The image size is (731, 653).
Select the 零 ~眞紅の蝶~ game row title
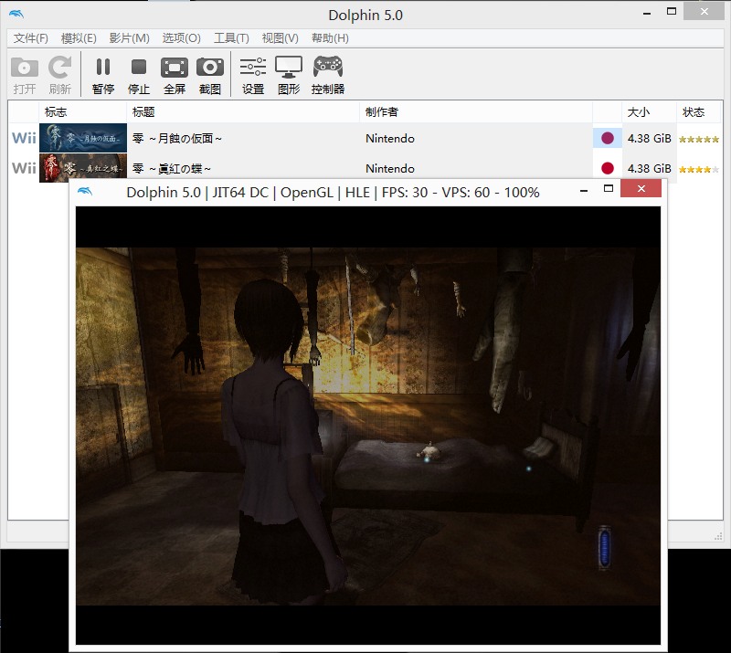click(172, 169)
